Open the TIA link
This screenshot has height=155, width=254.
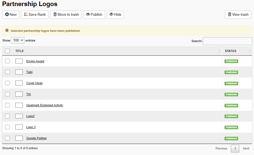28,94
